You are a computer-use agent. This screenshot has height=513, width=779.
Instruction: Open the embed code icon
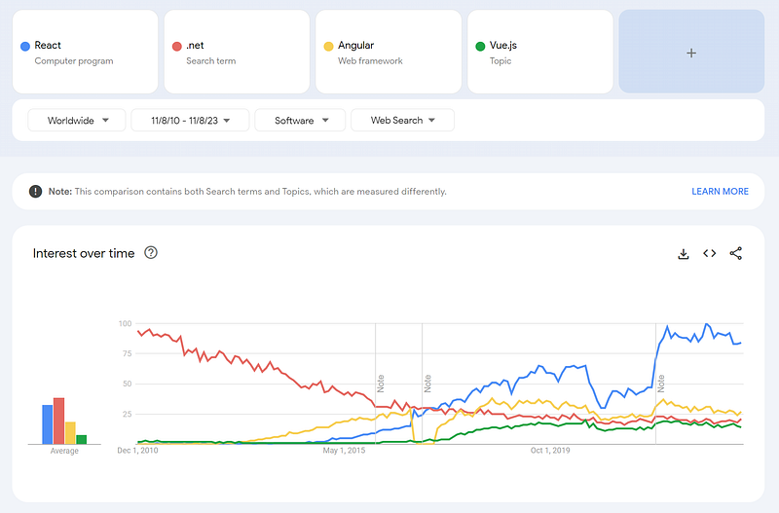pos(710,253)
